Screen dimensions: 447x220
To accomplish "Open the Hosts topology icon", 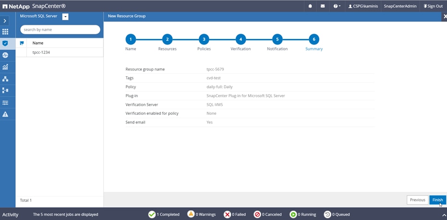I will [x=5, y=79].
